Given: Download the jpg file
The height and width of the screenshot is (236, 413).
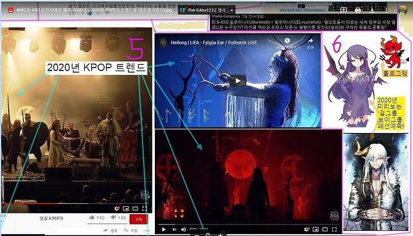Looking at the screenshot, I should 372,10.
